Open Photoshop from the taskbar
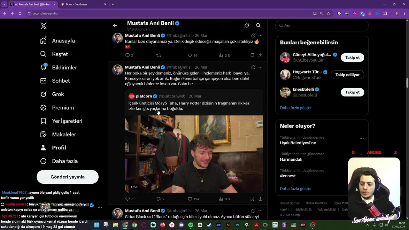Image resolution: width=409 pixels, height=230 pixels. pyautogui.click(x=237, y=225)
